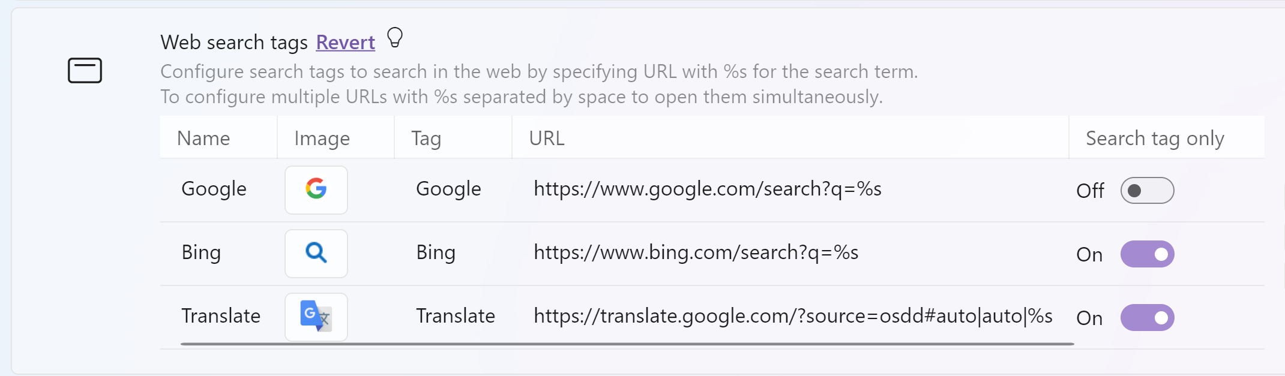The height and width of the screenshot is (376, 1285).
Task: Open image picker for the Google row
Action: (x=316, y=190)
